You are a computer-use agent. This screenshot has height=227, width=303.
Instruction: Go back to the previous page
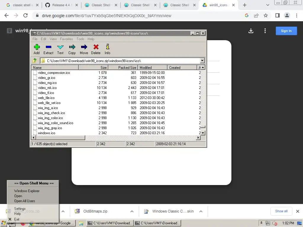7,15
